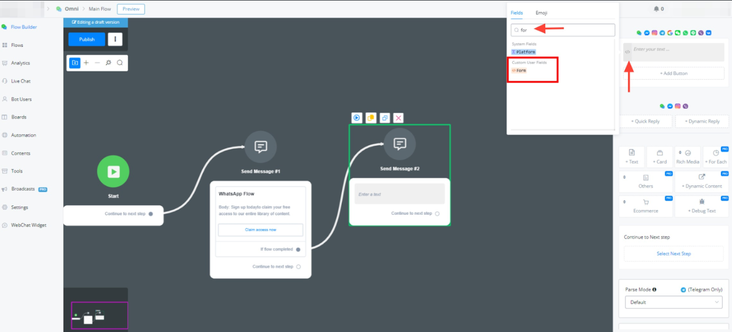732x332 pixels.
Task: Click the zoom in plus icon
Action: pos(86,63)
